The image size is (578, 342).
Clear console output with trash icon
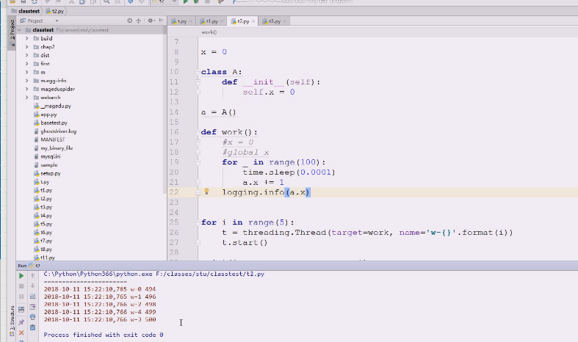[32, 327]
